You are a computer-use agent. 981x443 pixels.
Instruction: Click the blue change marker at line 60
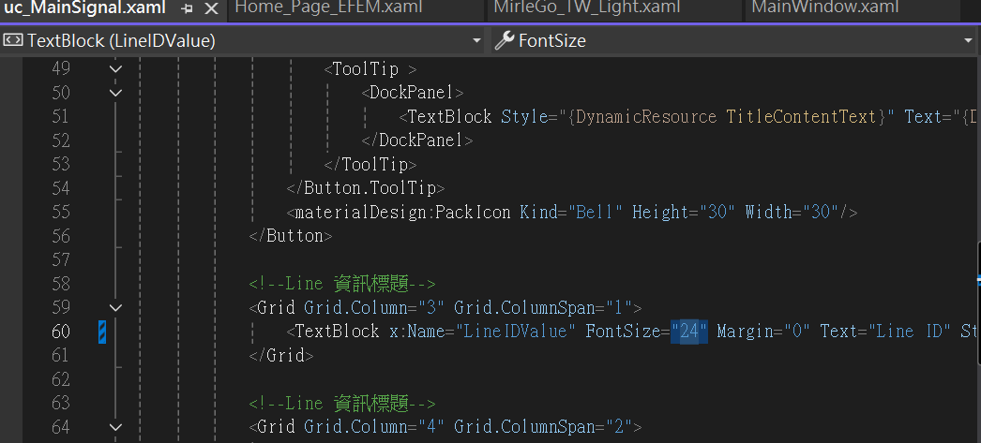pos(102,332)
